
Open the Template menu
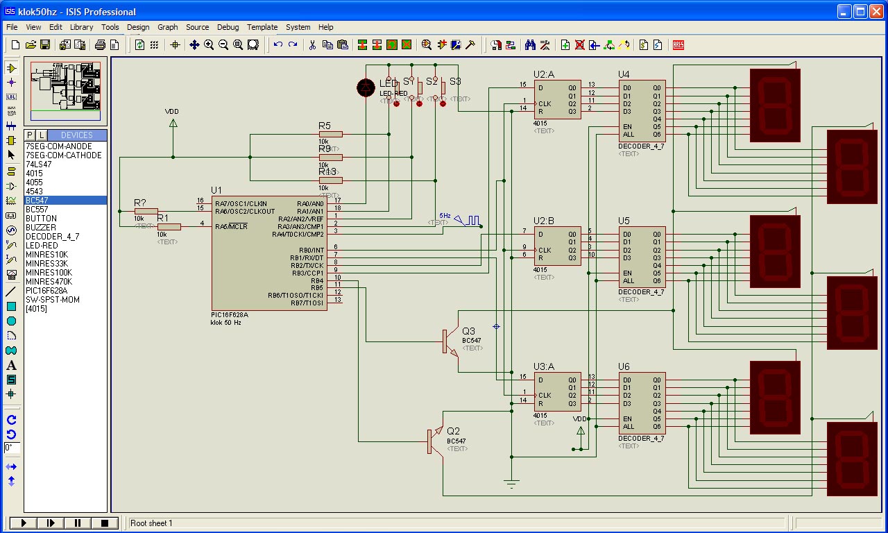click(262, 27)
